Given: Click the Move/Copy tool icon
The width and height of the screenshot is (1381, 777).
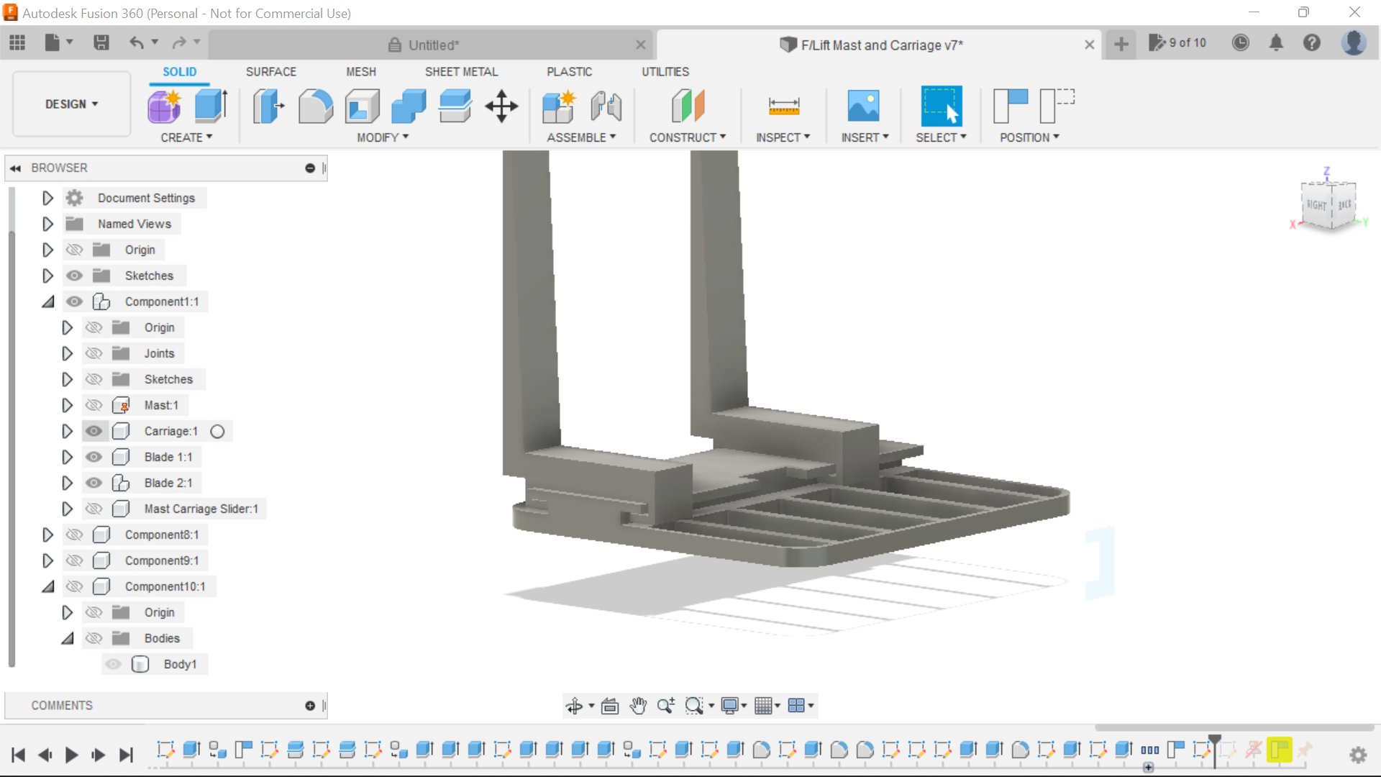Looking at the screenshot, I should (x=501, y=106).
